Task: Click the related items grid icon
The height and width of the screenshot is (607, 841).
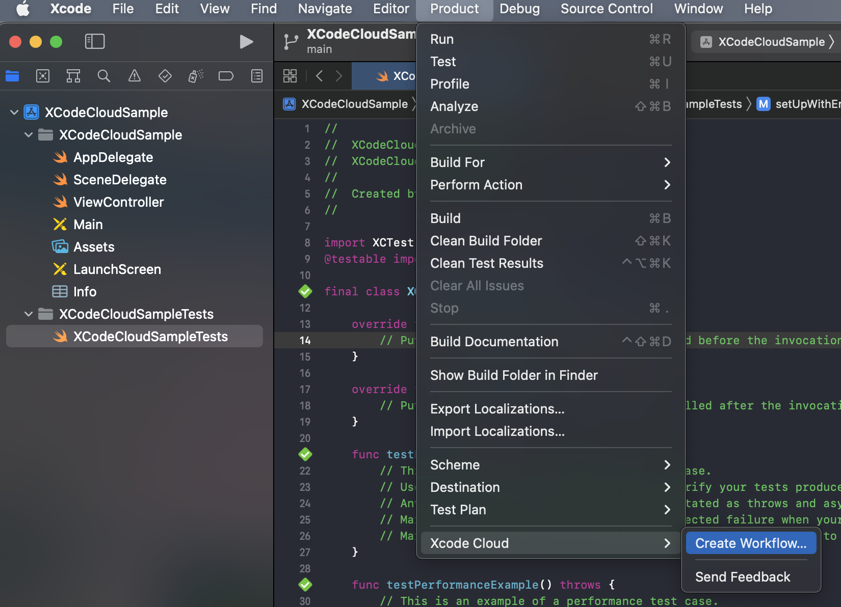Action: point(290,76)
